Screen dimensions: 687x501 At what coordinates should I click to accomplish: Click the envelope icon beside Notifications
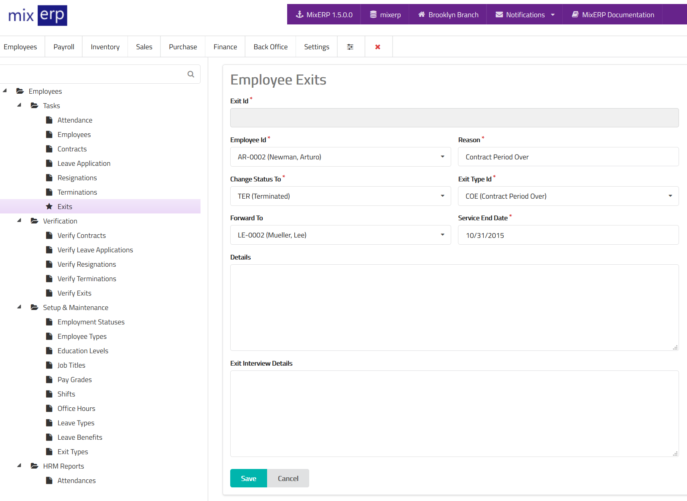(499, 14)
